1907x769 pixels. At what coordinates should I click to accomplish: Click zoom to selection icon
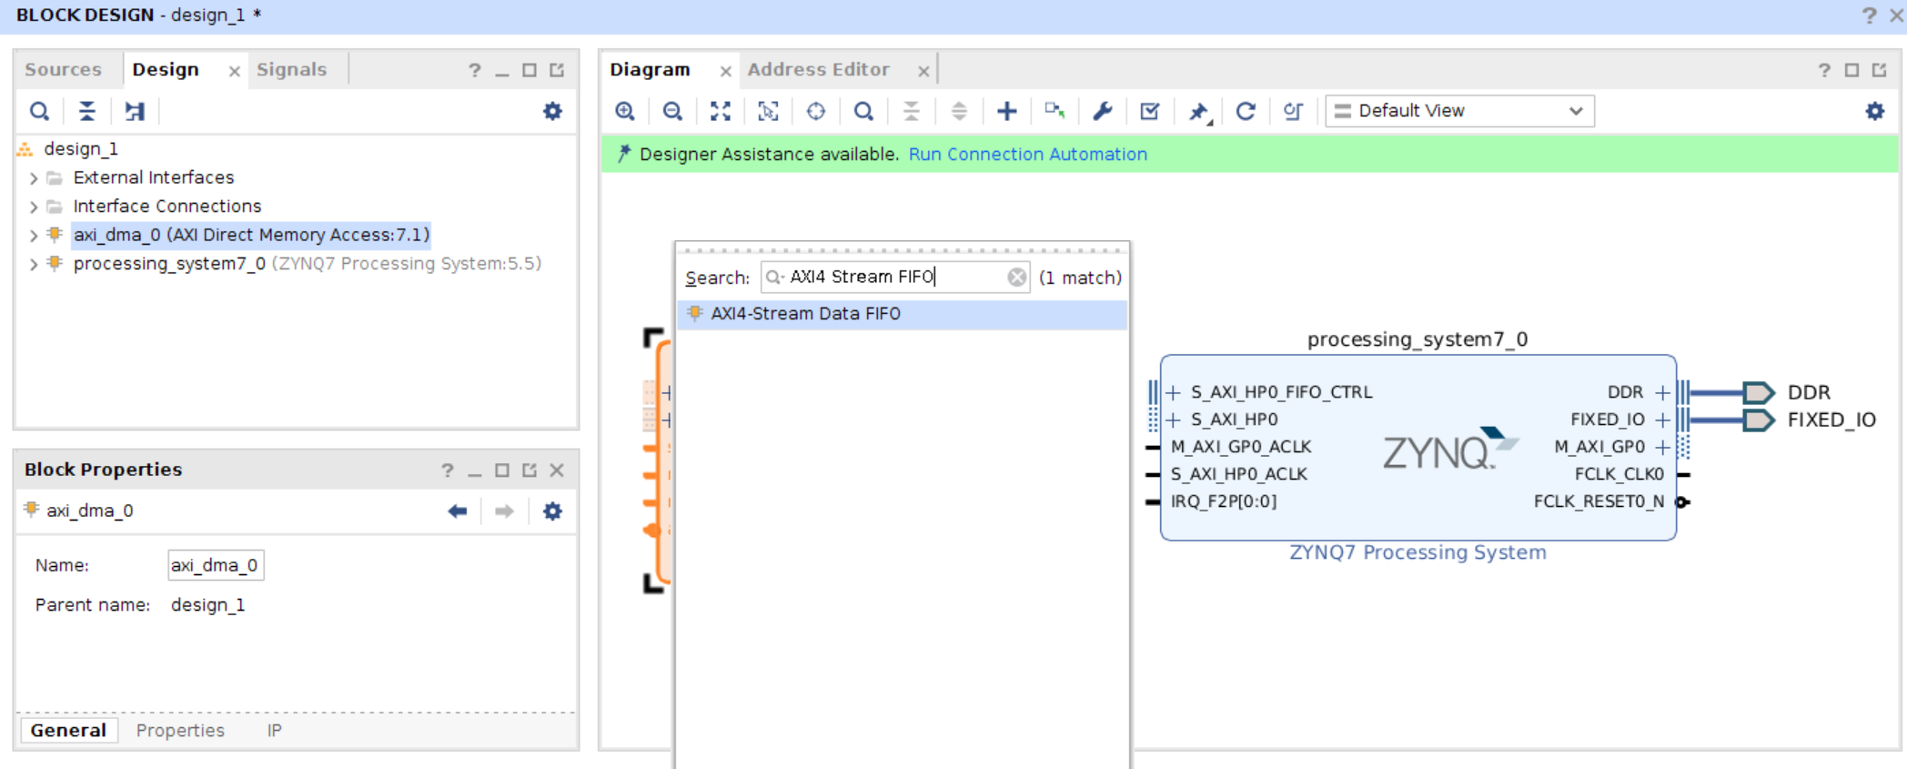[x=768, y=111]
